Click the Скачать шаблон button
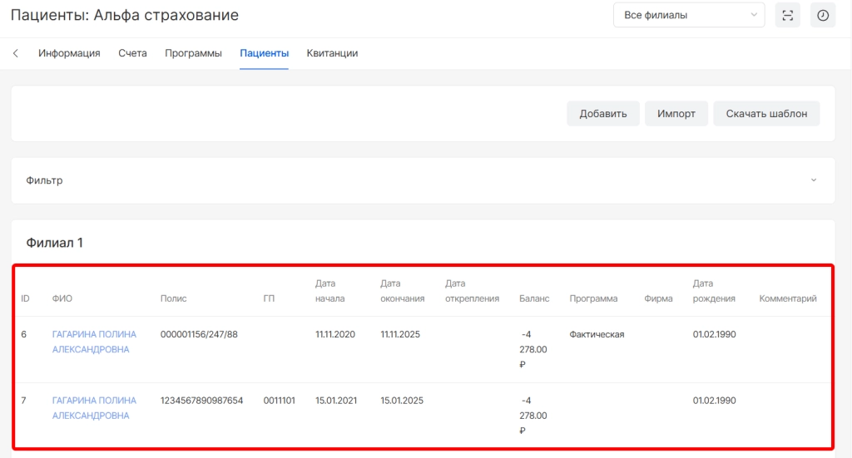The width and height of the screenshot is (852, 458). point(765,114)
